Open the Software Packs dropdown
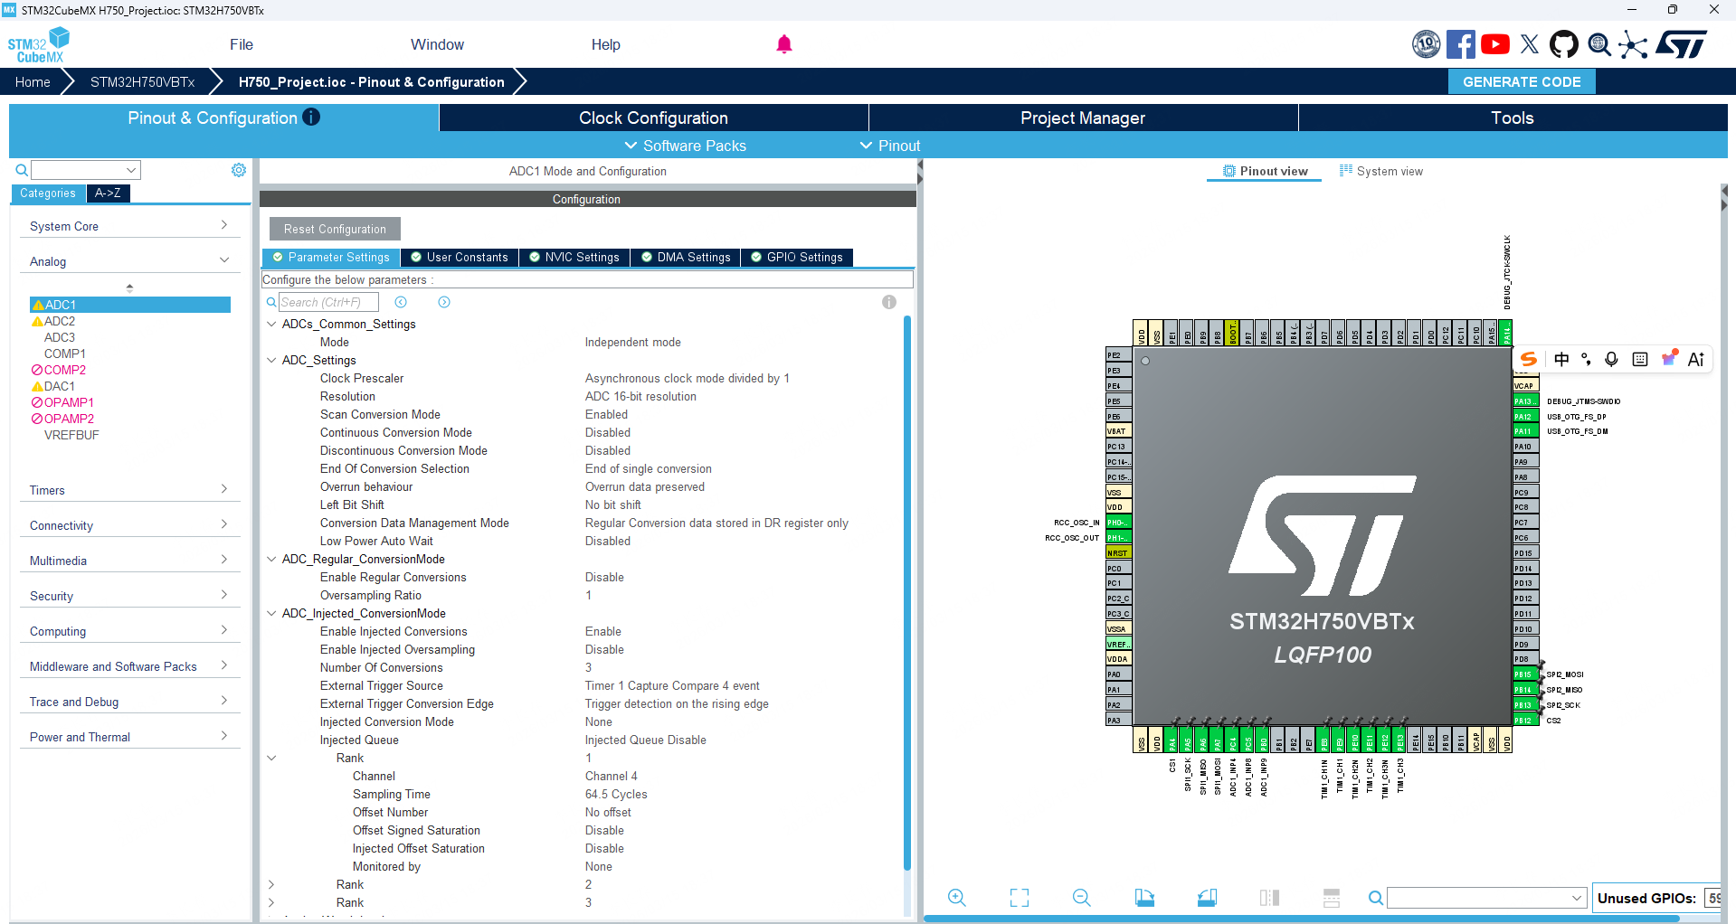The width and height of the screenshot is (1736, 924). click(x=686, y=146)
